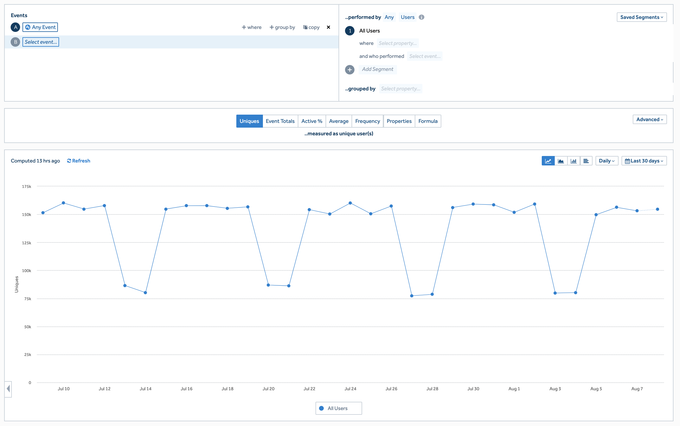Switch to line chart view icon
The height and width of the screenshot is (426, 680).
548,161
